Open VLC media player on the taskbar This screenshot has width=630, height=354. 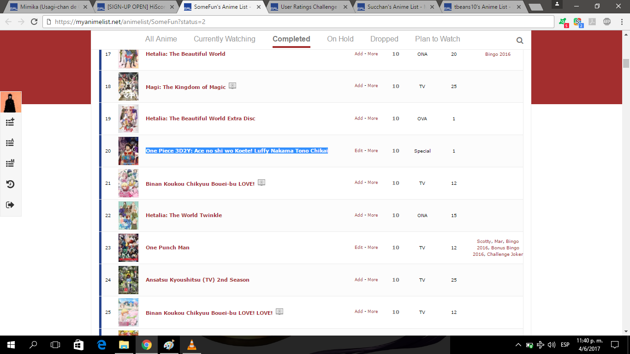coord(191,345)
